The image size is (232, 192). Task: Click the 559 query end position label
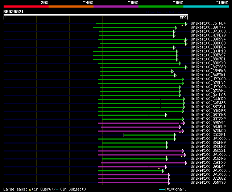pyautogui.click(x=183, y=18)
